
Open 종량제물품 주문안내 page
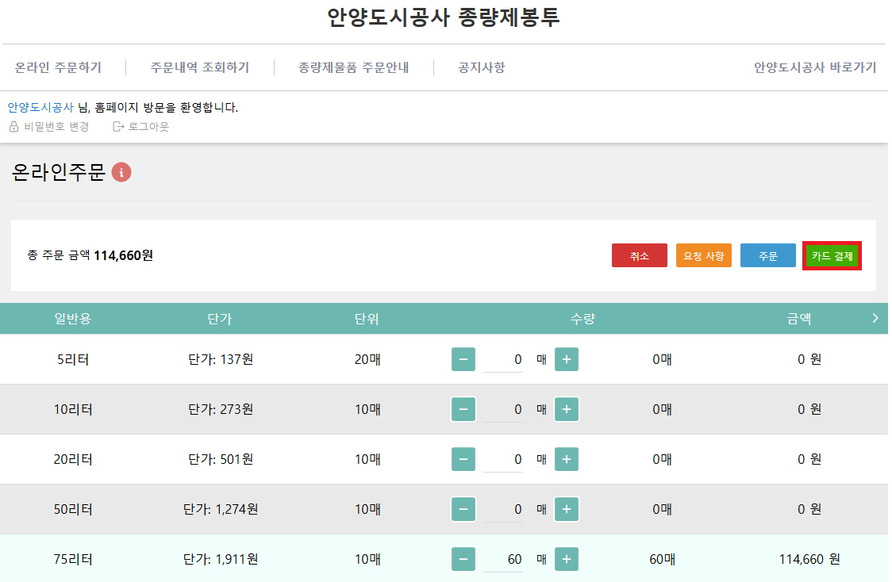353,67
